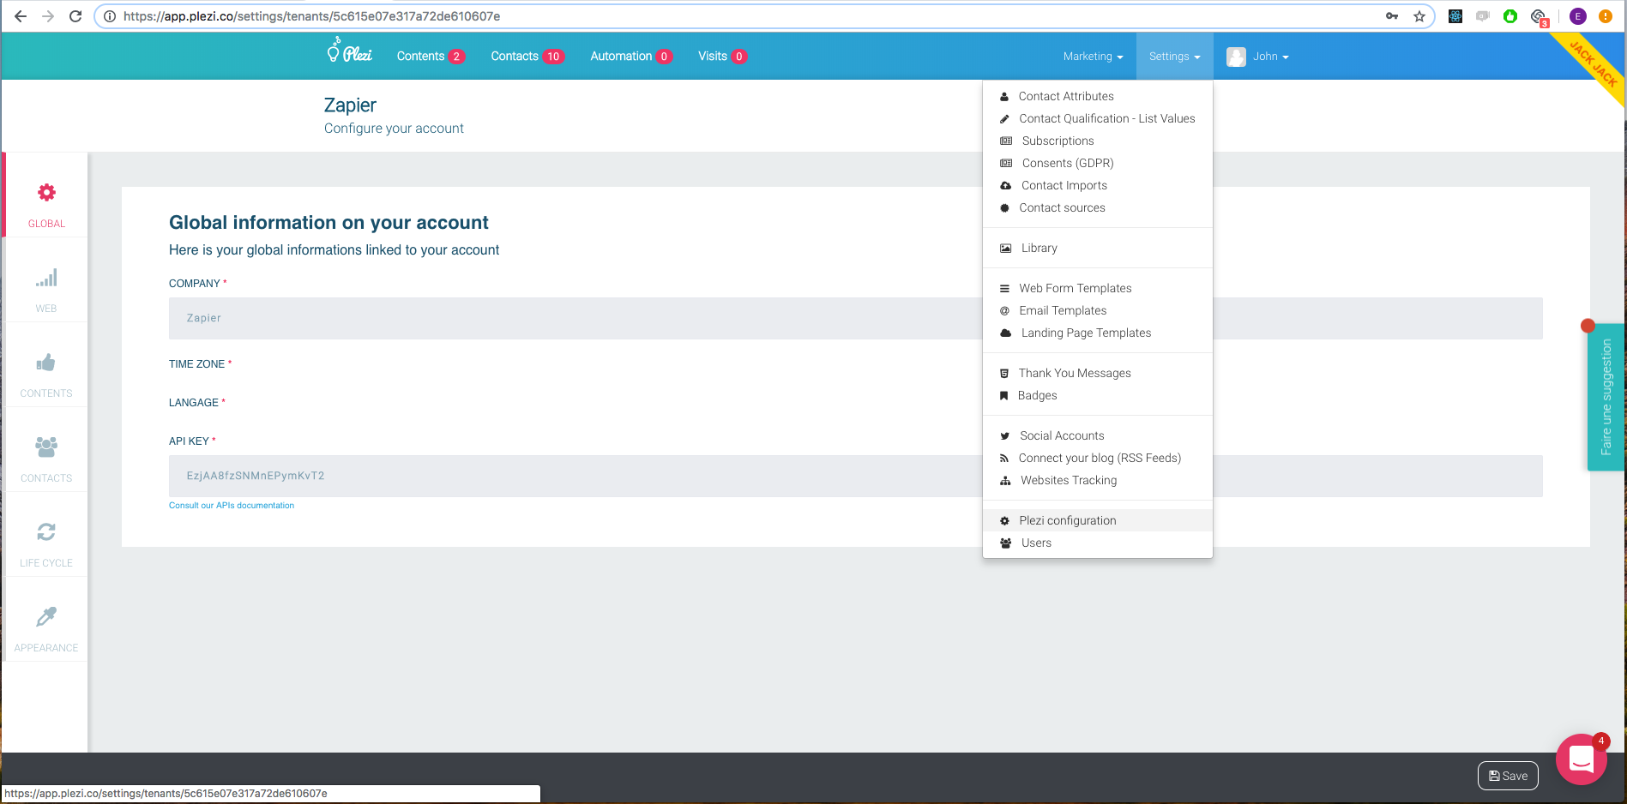The image size is (1627, 804).
Task: Open the Appearance eyedropper icon
Action: click(x=46, y=616)
